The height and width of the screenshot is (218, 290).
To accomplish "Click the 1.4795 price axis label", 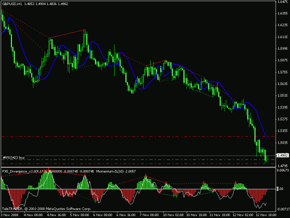I will tap(283, 166).
